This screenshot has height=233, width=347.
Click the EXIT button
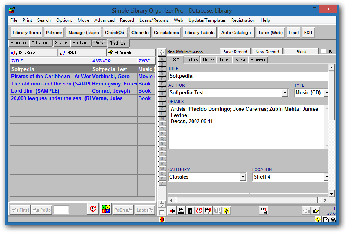pyautogui.click(x=308, y=33)
